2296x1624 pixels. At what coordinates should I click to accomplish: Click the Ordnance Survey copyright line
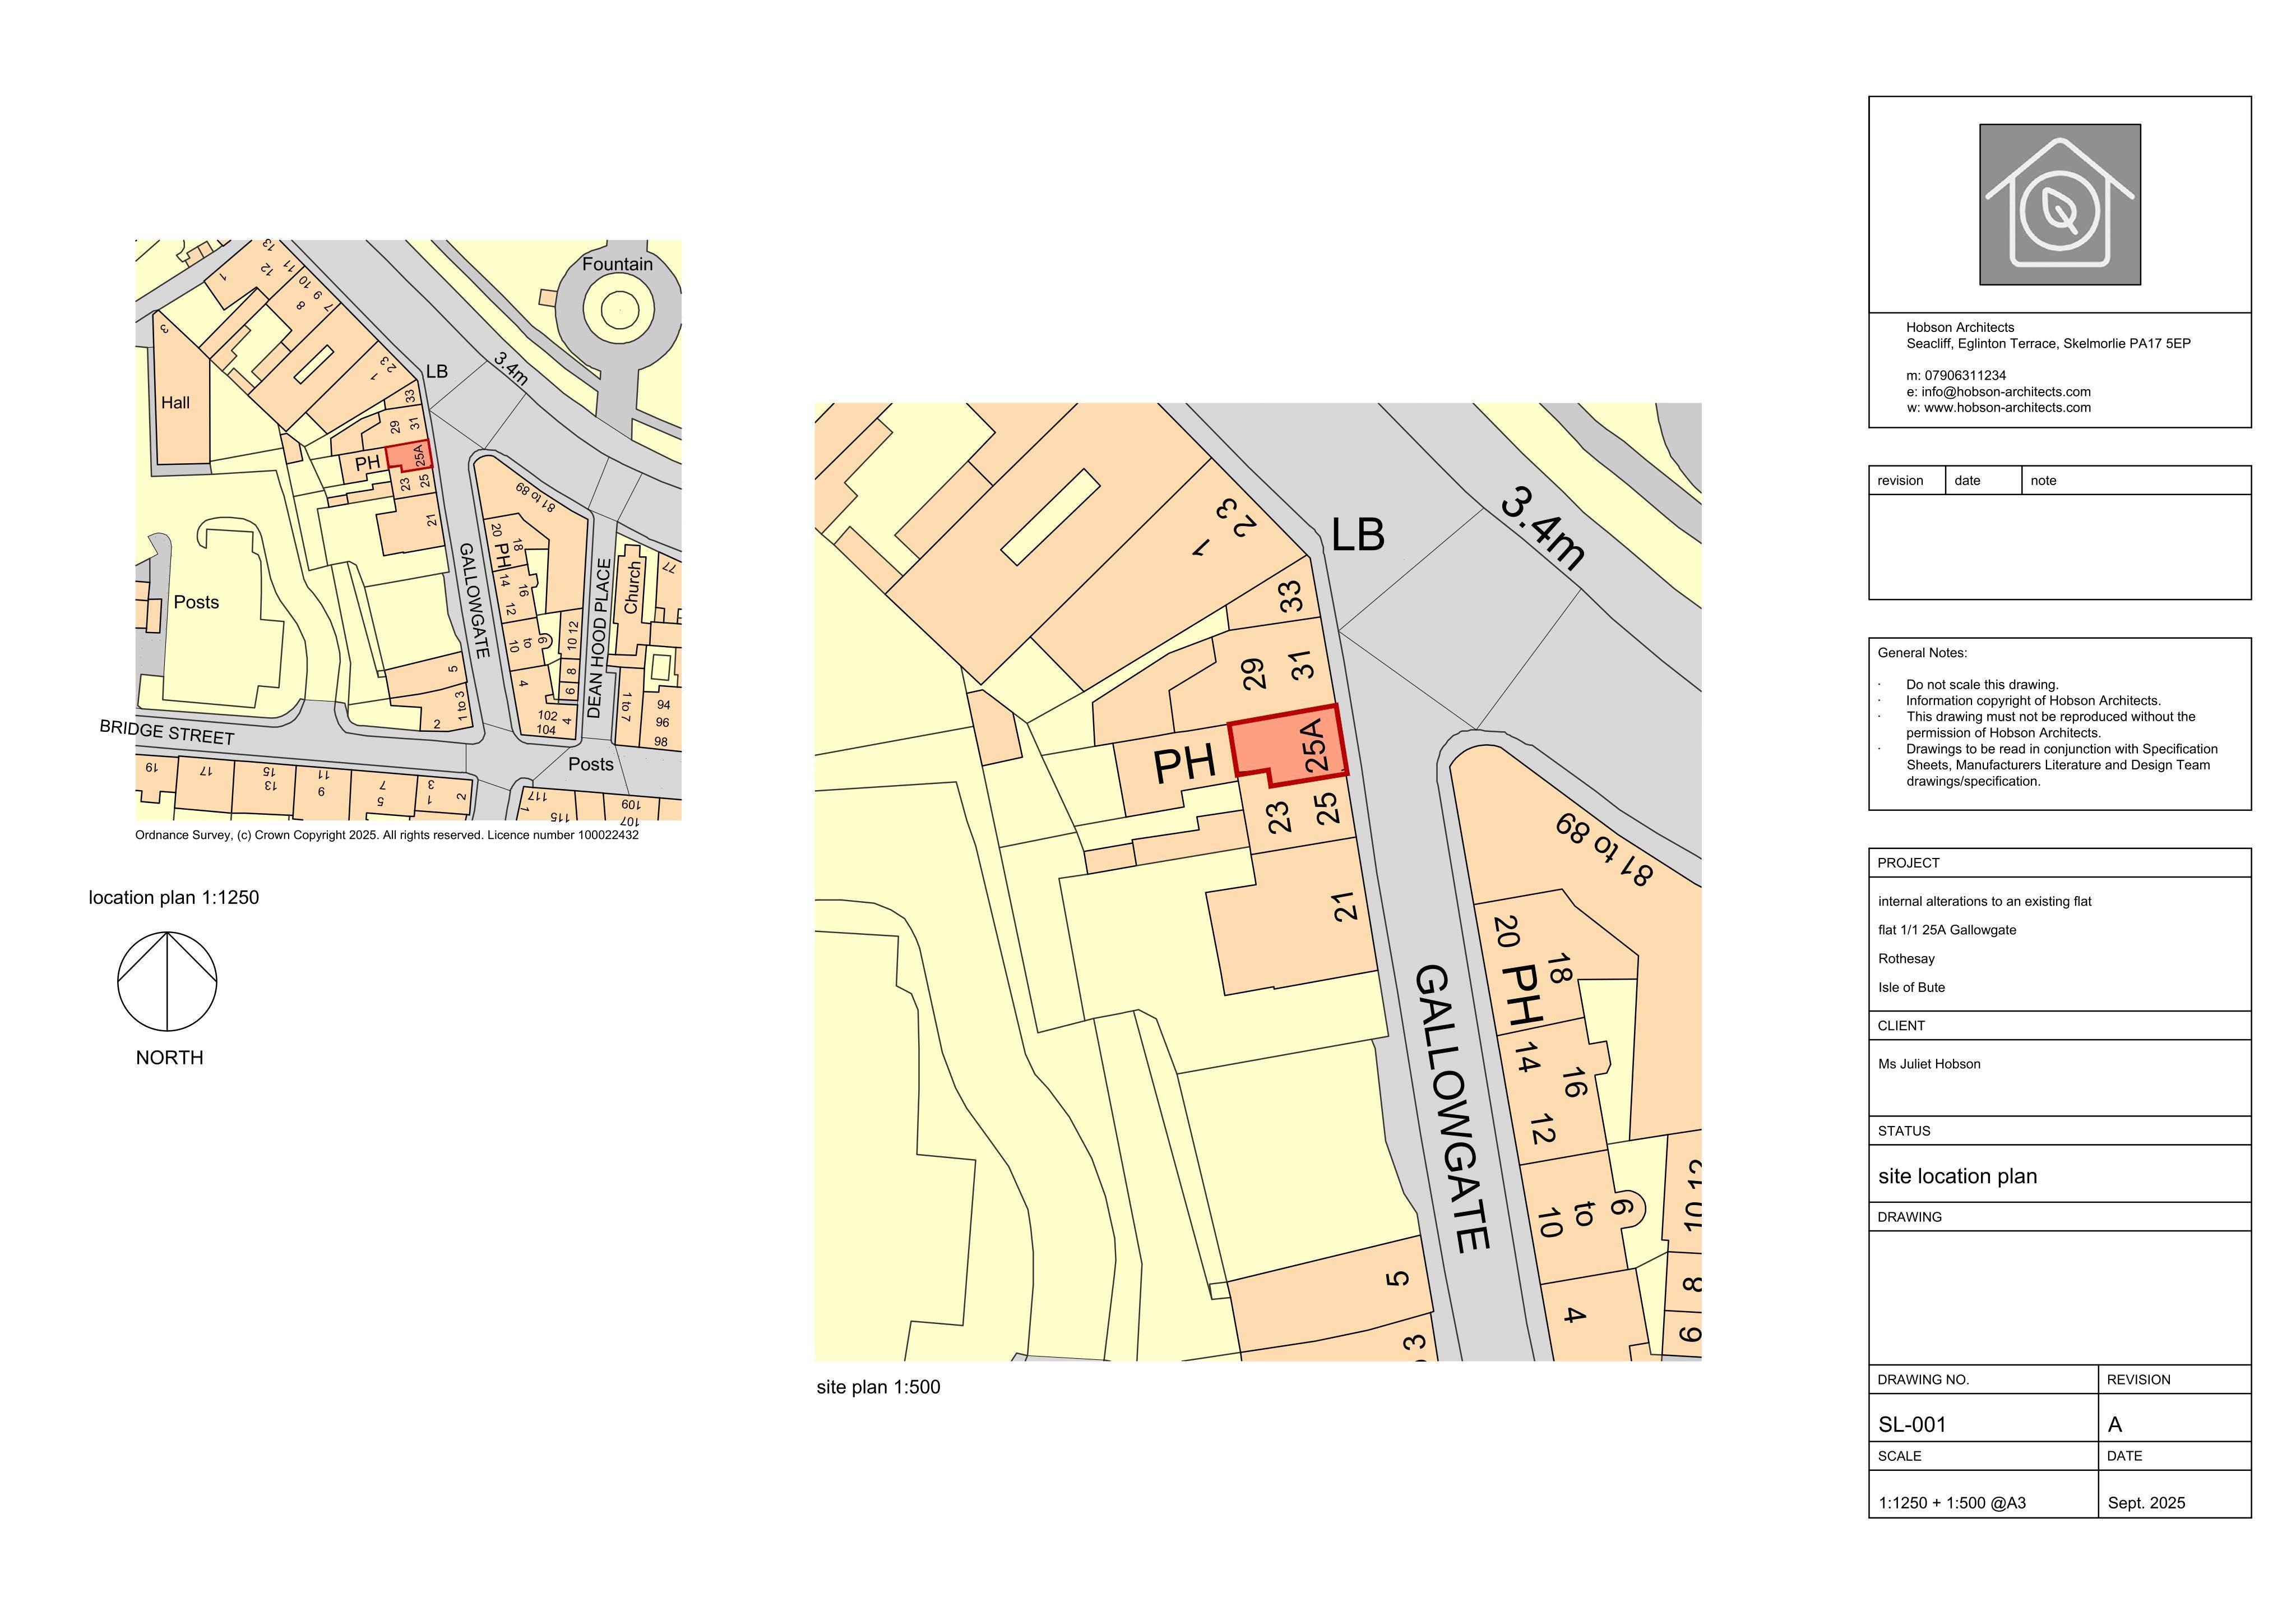pyautogui.click(x=387, y=834)
